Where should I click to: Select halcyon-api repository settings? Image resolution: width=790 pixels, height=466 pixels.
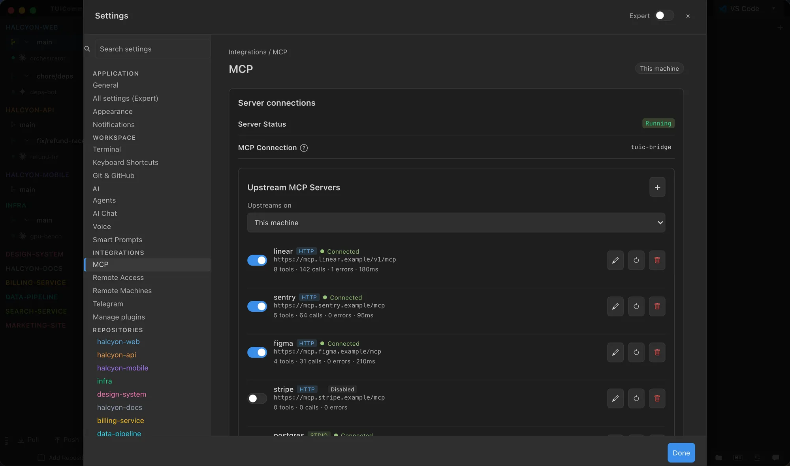click(147, 355)
